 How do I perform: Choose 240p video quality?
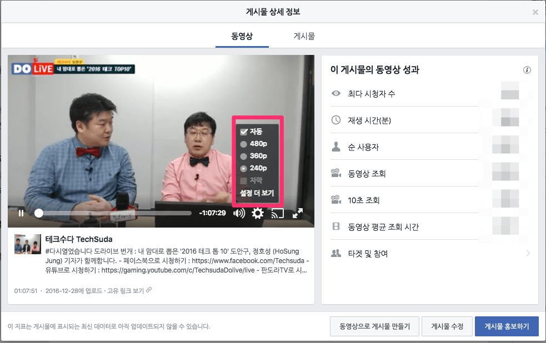(x=243, y=168)
